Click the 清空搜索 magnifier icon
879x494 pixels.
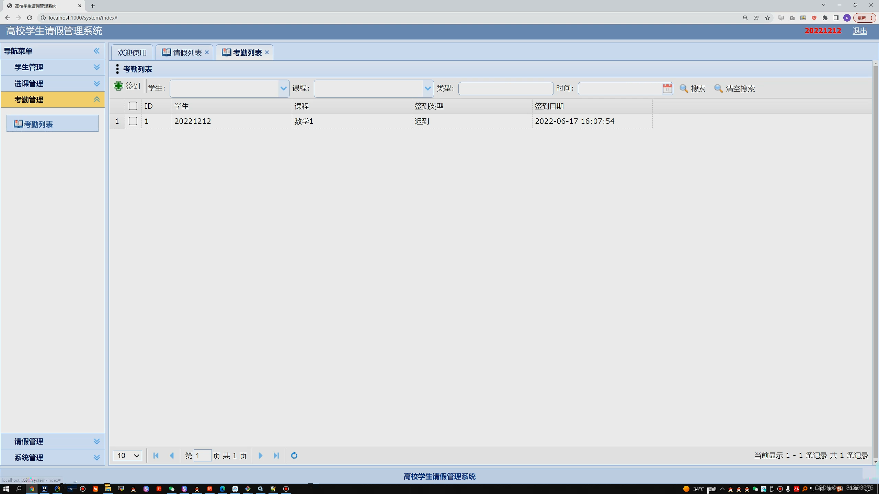718,89
